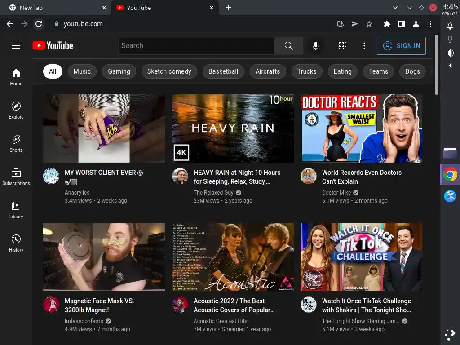This screenshot has width=460, height=345.
Task: Select the Gaming filter chip
Action: pyautogui.click(x=119, y=71)
